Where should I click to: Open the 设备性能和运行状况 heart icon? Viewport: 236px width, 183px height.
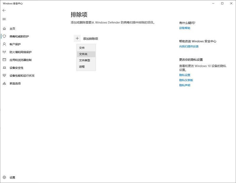click(4, 76)
